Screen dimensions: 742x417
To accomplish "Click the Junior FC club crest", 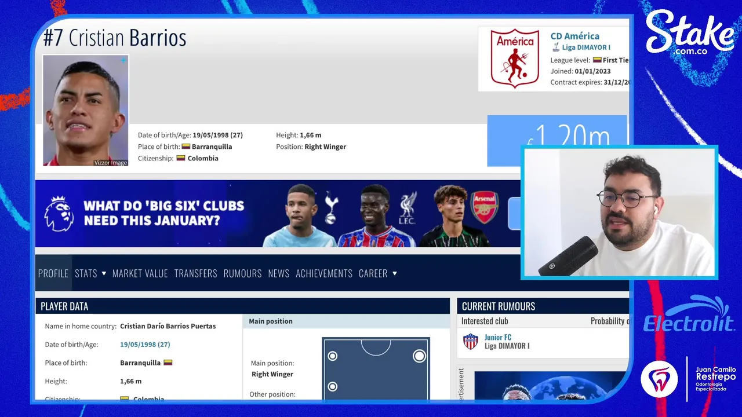I will coord(471,342).
